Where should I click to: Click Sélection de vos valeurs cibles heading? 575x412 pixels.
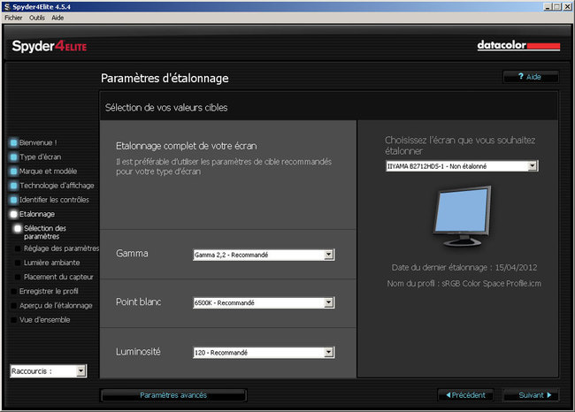(x=166, y=107)
